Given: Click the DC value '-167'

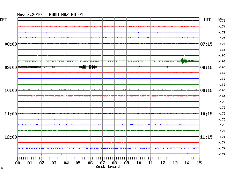Looking at the screenshot, I should (x=222, y=61).
